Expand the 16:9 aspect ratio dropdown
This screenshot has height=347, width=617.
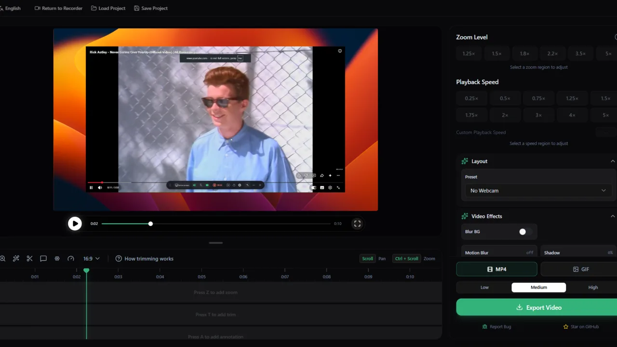tap(92, 259)
